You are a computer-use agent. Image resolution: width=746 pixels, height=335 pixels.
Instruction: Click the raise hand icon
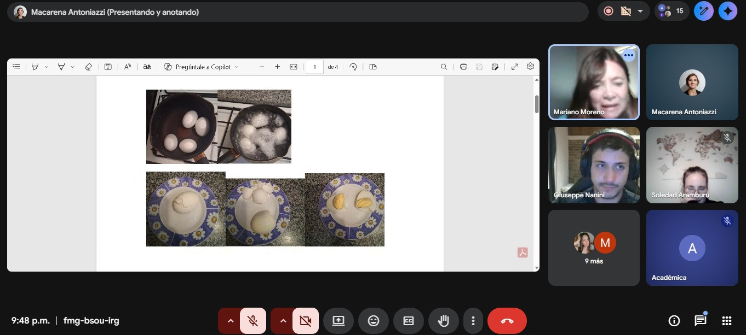443,321
